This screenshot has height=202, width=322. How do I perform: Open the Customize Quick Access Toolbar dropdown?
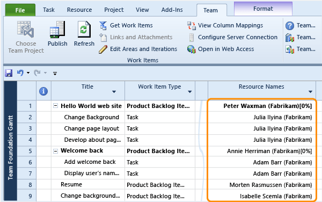click(x=55, y=73)
